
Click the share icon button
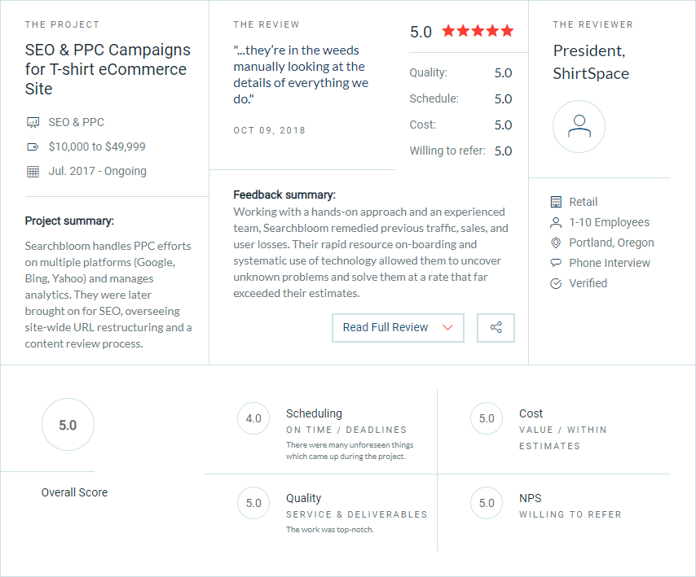point(496,327)
